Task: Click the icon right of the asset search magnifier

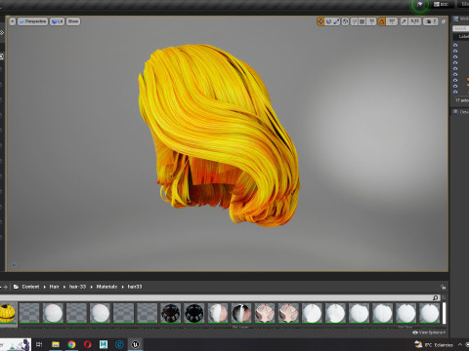Action: click(x=444, y=297)
